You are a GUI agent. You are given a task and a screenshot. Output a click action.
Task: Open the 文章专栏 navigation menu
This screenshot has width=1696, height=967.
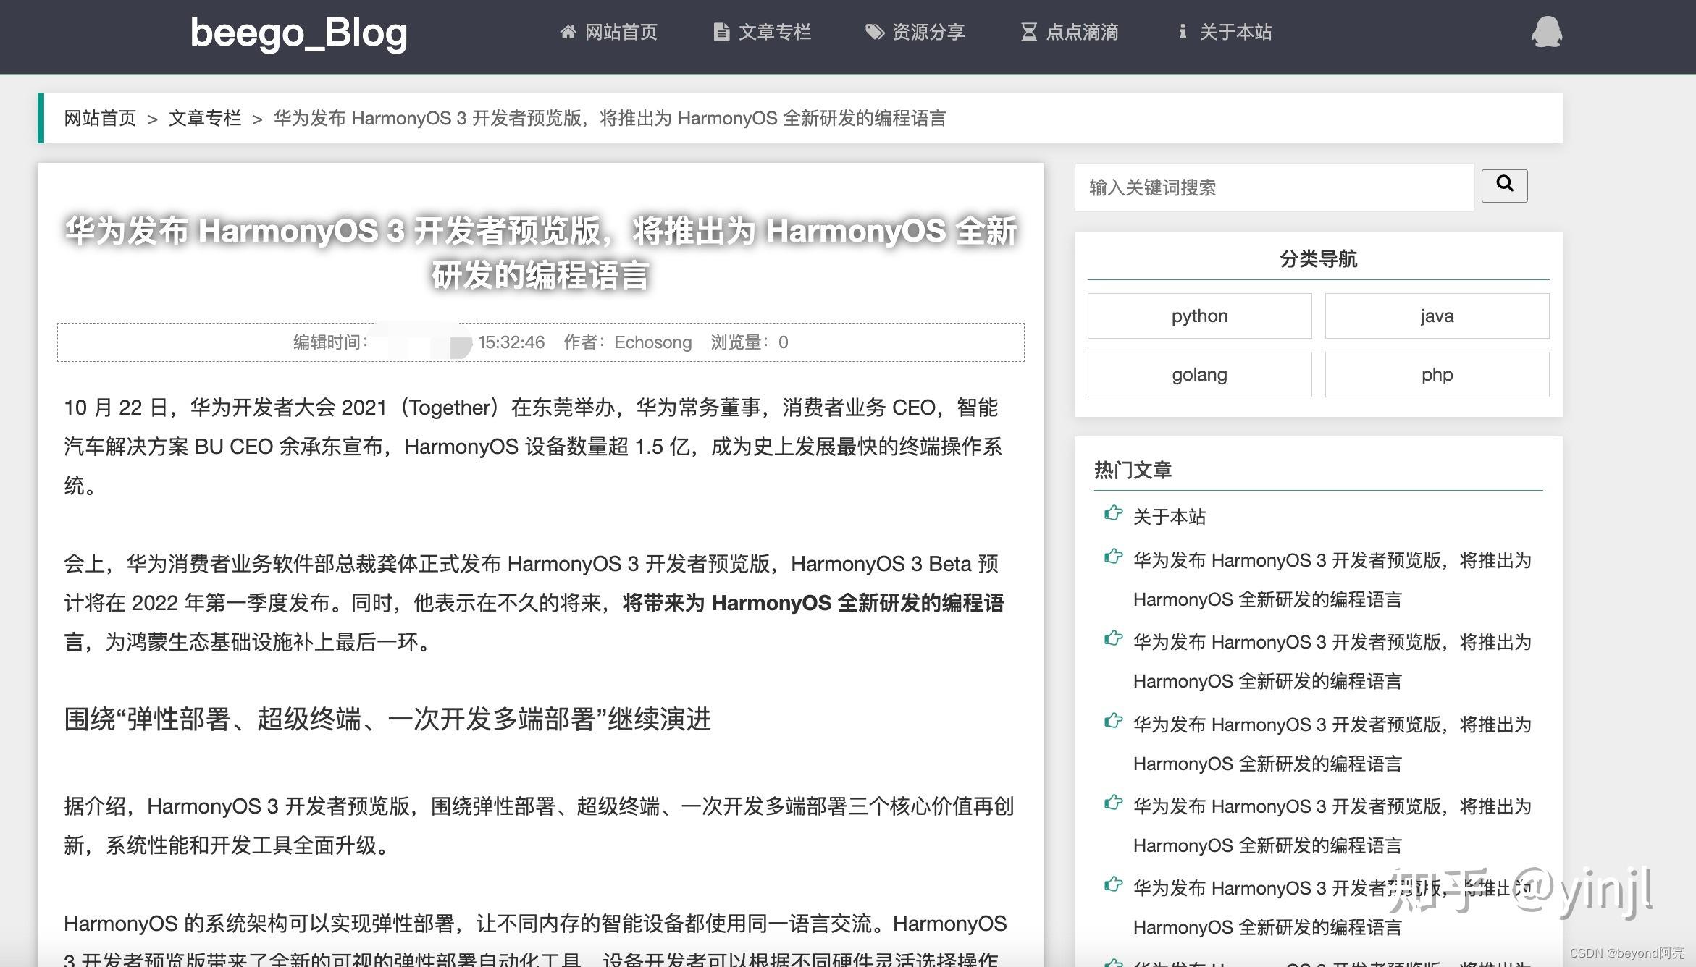pos(773,32)
